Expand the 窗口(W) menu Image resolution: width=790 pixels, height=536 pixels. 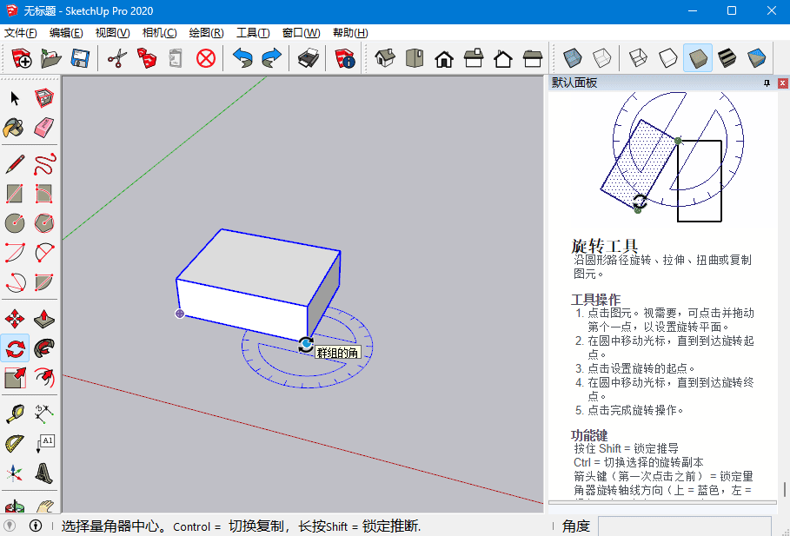(x=301, y=33)
